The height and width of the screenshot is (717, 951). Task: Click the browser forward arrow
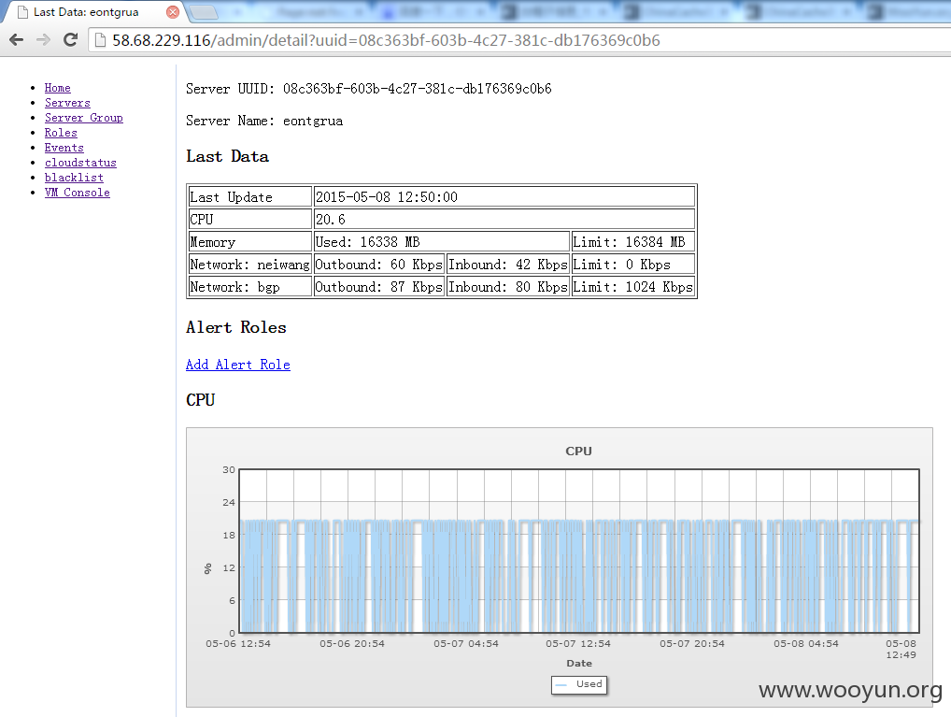pos(43,40)
